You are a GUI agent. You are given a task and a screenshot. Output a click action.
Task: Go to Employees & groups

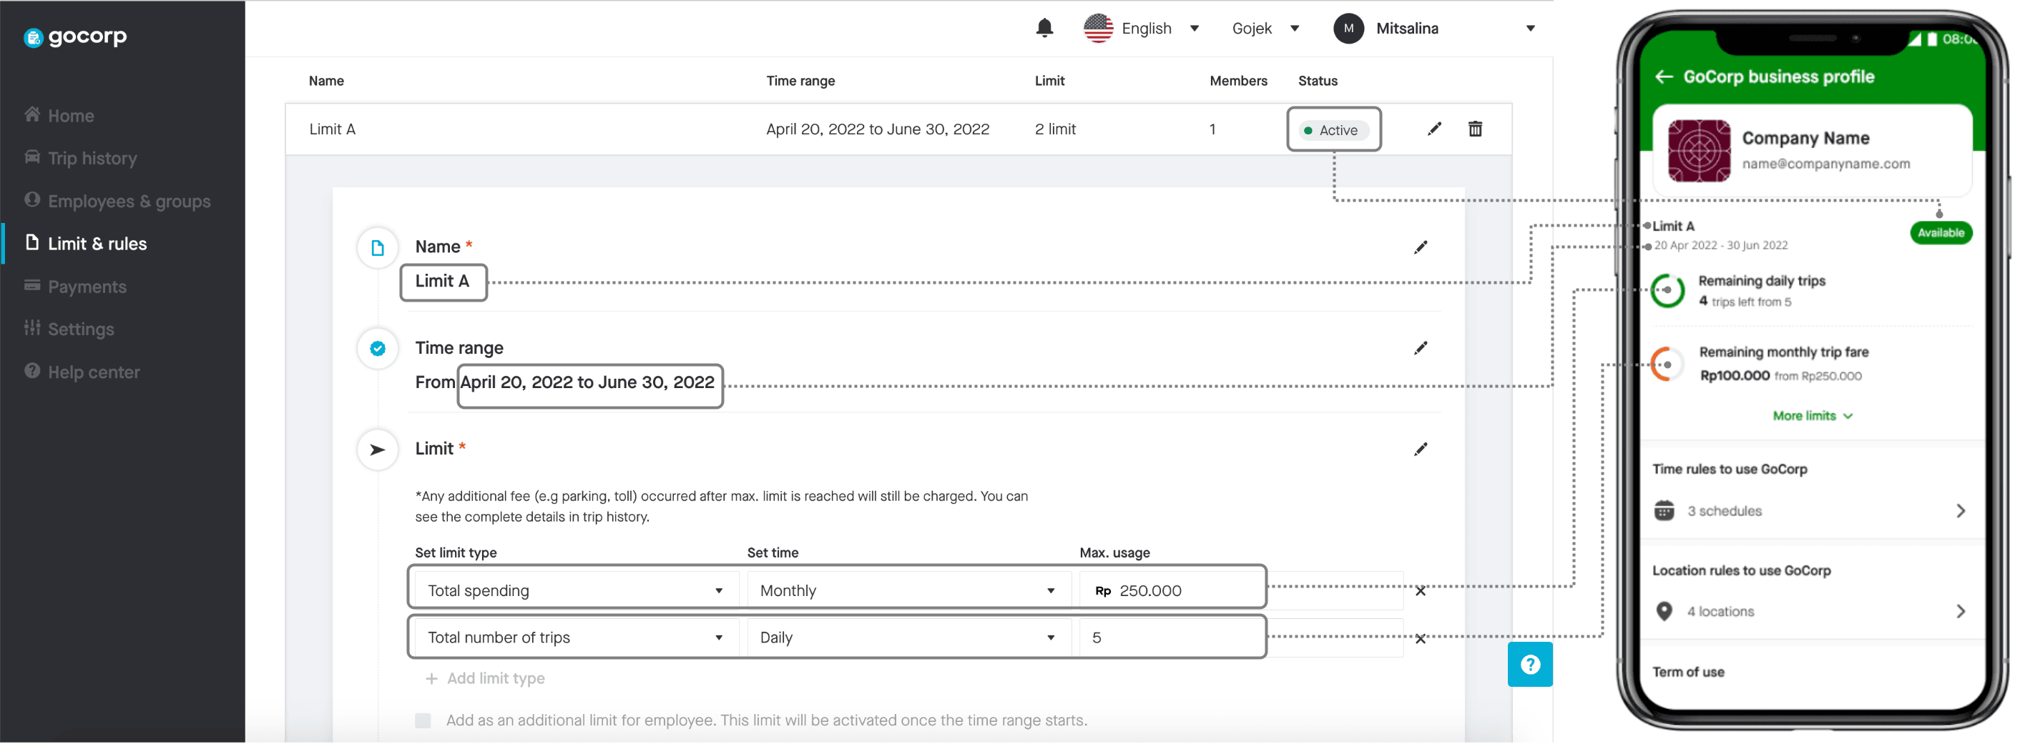click(x=118, y=201)
